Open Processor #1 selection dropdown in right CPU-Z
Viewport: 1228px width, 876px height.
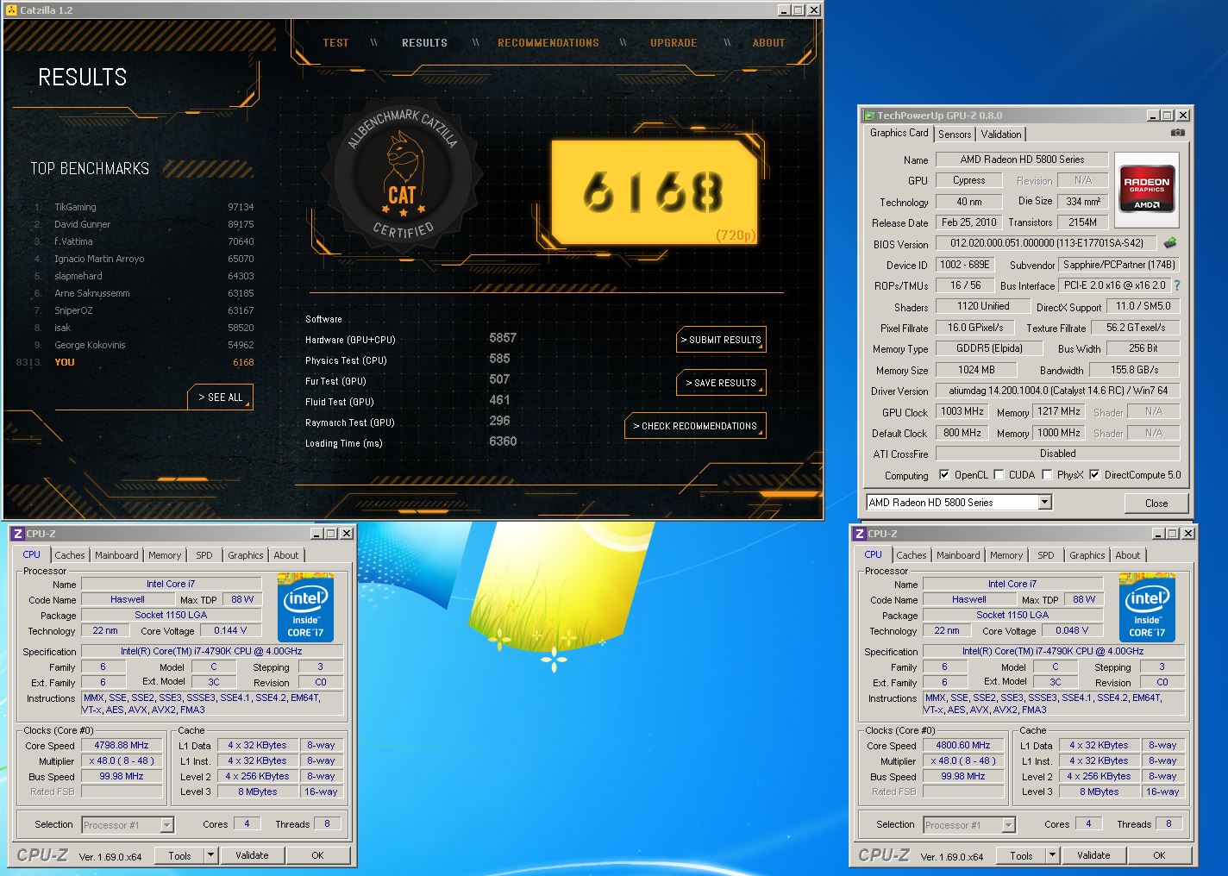pos(1009,825)
